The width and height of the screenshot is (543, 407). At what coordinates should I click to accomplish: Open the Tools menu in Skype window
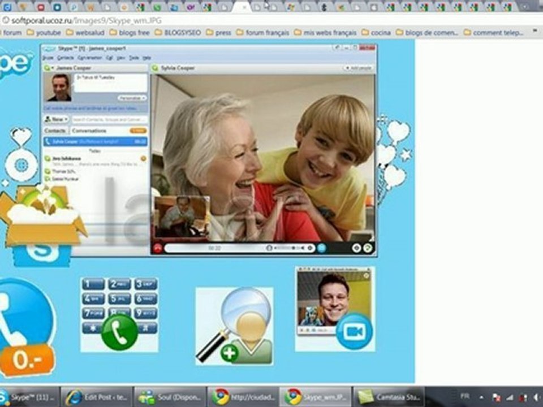pyautogui.click(x=133, y=58)
